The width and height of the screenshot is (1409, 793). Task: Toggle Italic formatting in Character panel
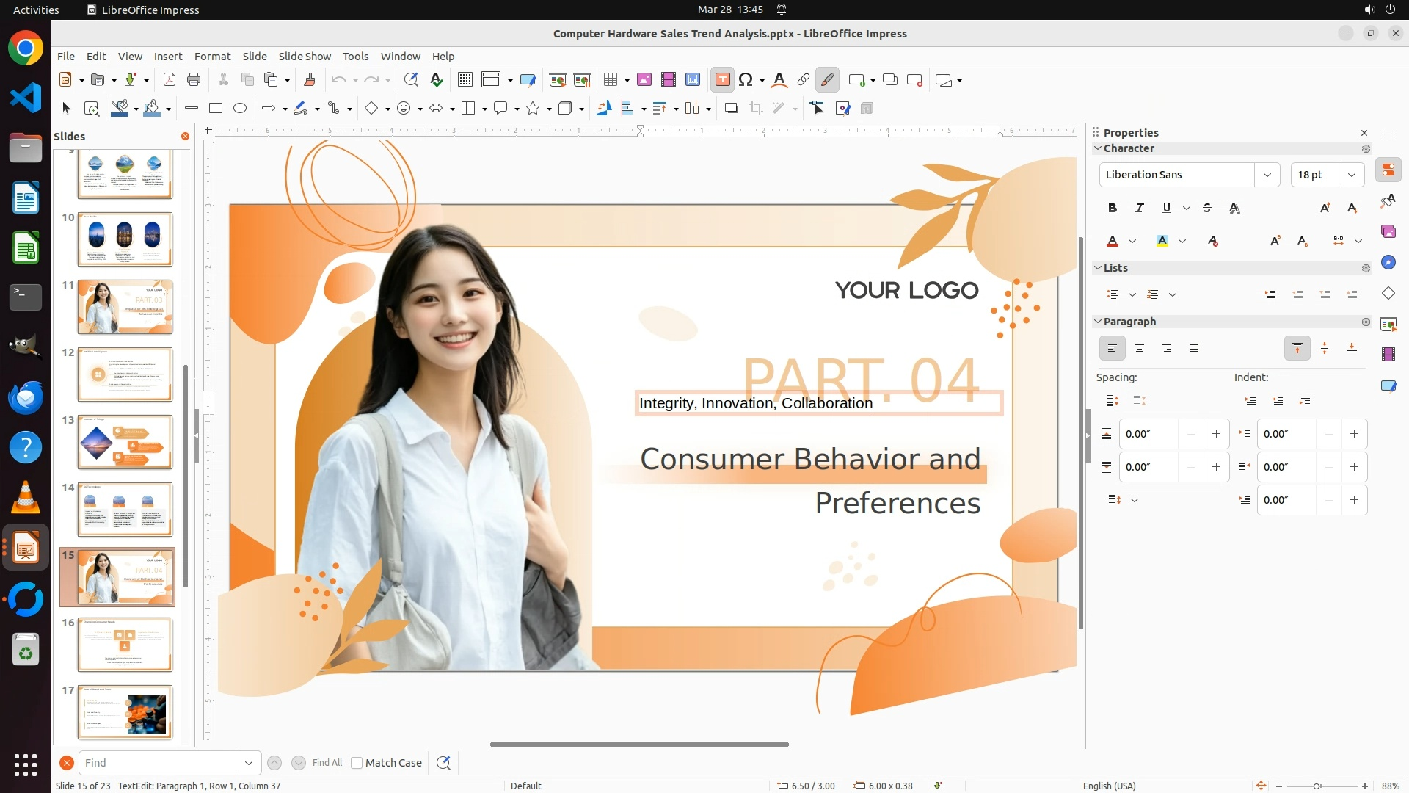point(1140,209)
